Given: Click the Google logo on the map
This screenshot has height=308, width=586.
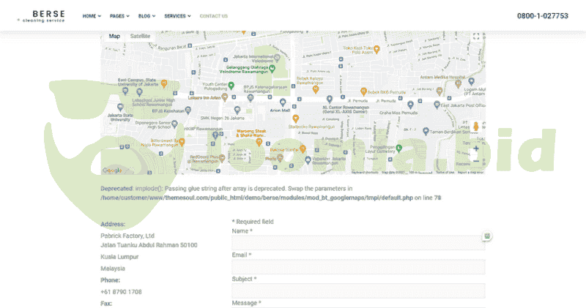Looking at the screenshot, I should [x=111, y=170].
